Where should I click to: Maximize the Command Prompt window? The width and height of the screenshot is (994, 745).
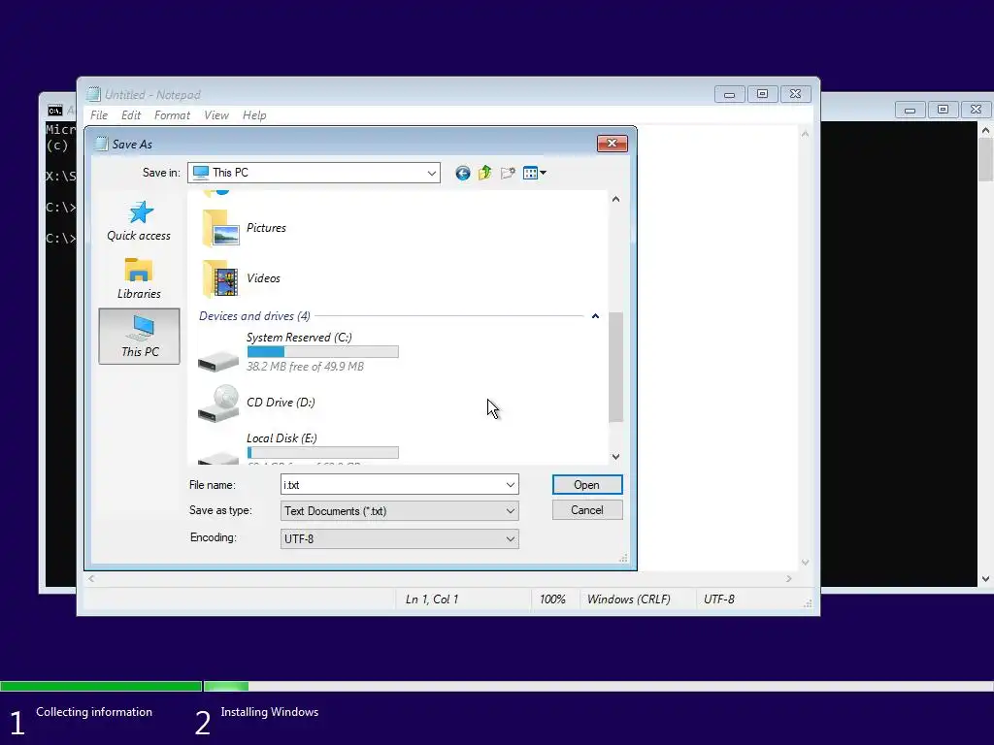pyautogui.click(x=943, y=110)
